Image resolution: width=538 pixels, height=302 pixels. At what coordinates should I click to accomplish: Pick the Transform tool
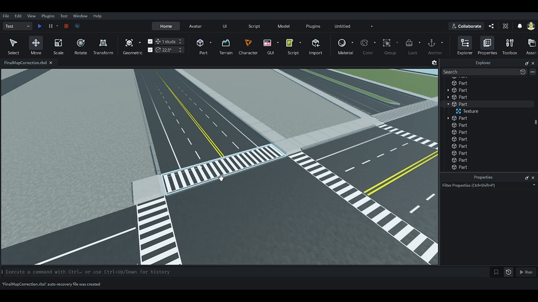103,46
